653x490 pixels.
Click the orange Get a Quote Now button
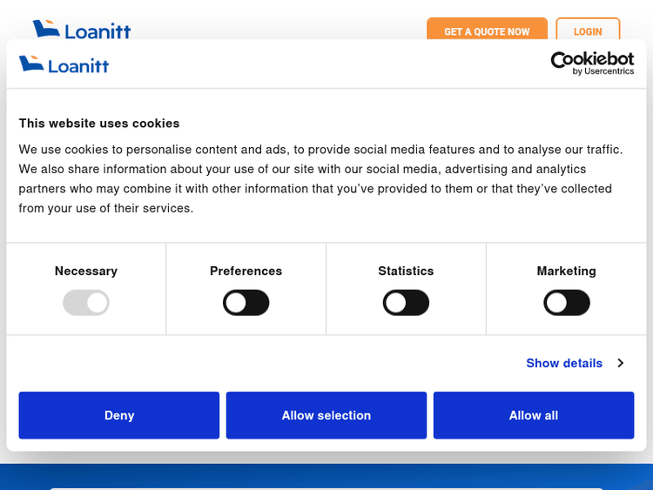tap(487, 31)
